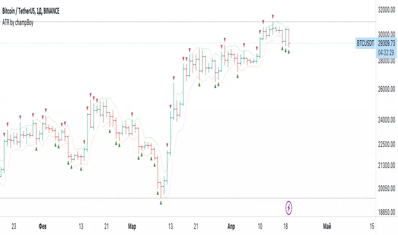
Task: Click the leftmost red down-arrow signal marker
Action: point(5,135)
